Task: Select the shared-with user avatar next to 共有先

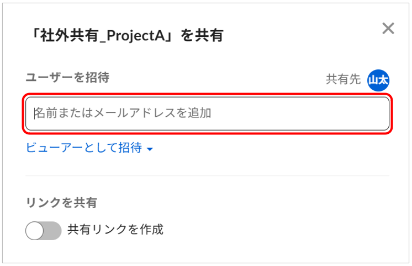Action: pos(378,80)
